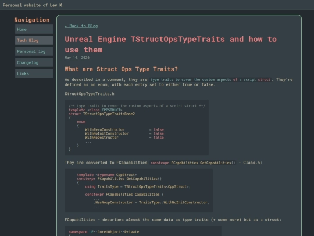Screen dimensions: 314x236
Task: Open the Links navigation item
Action: click(34, 73)
